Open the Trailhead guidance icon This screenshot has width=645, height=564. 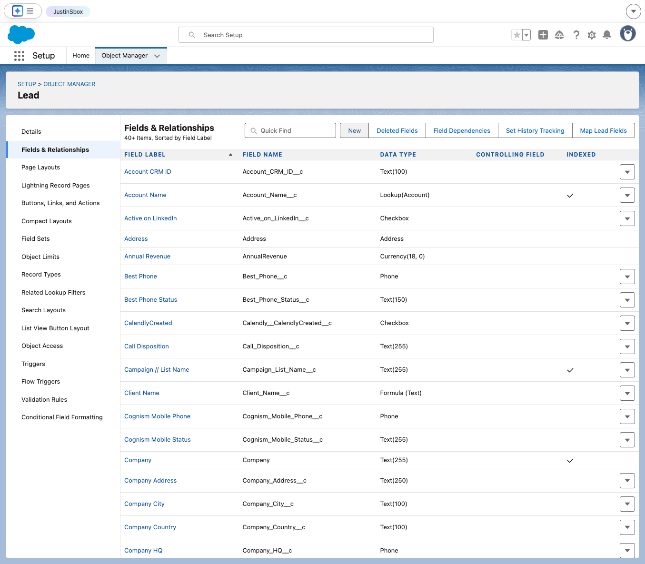coord(559,35)
